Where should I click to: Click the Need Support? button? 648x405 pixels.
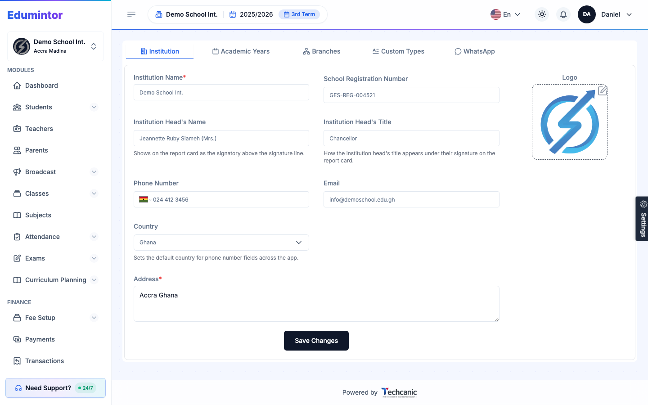55,388
